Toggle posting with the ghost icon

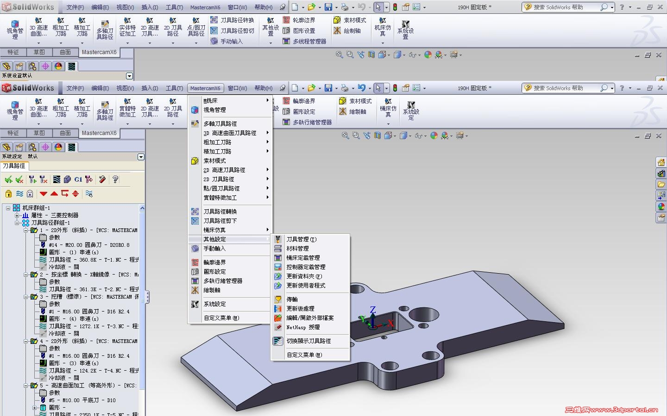pyautogui.click(x=30, y=194)
